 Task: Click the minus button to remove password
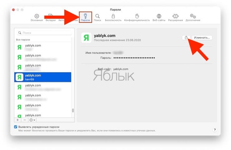25,120
